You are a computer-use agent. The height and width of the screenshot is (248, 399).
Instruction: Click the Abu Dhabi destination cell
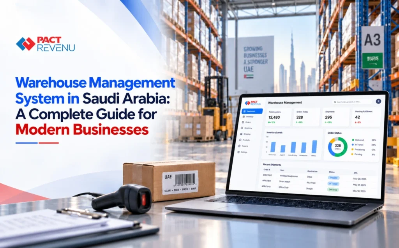coord(311,183)
